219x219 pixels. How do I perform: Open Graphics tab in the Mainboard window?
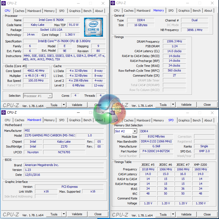(x=75, y=120)
